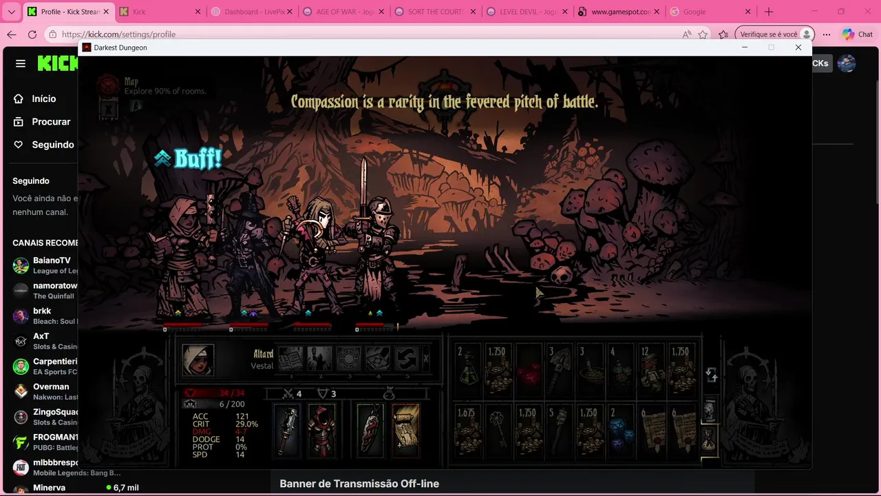The height and width of the screenshot is (496, 881).
Task: Click the 1,675 gold pile
Action: (x=468, y=431)
